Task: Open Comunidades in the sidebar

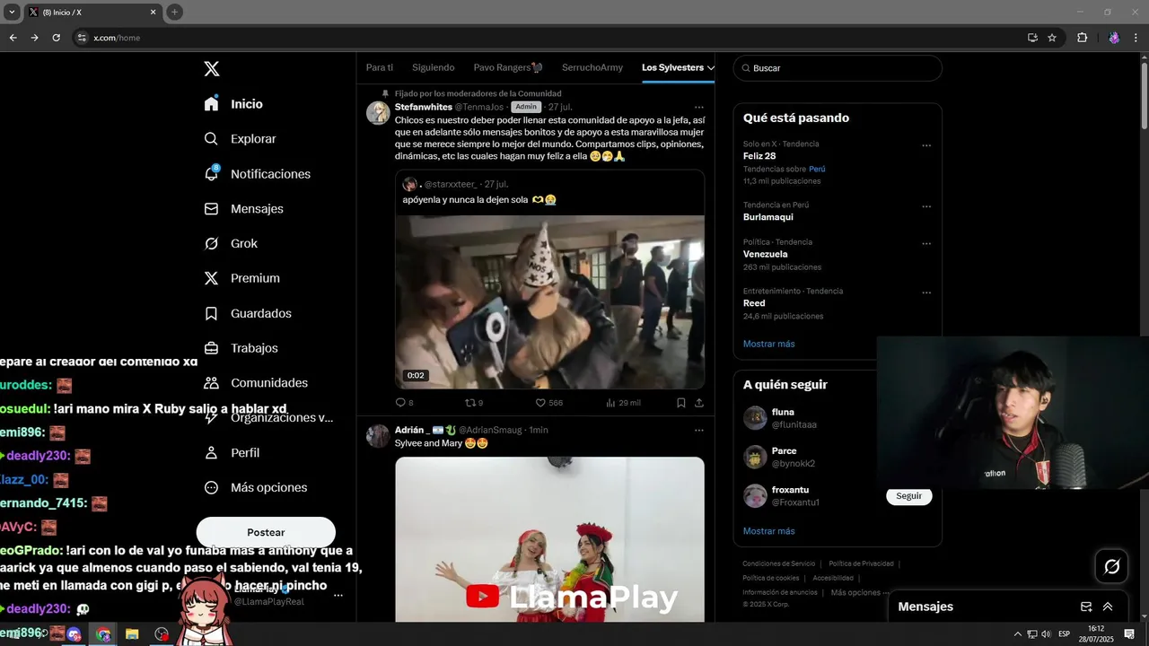Action: coord(256,383)
